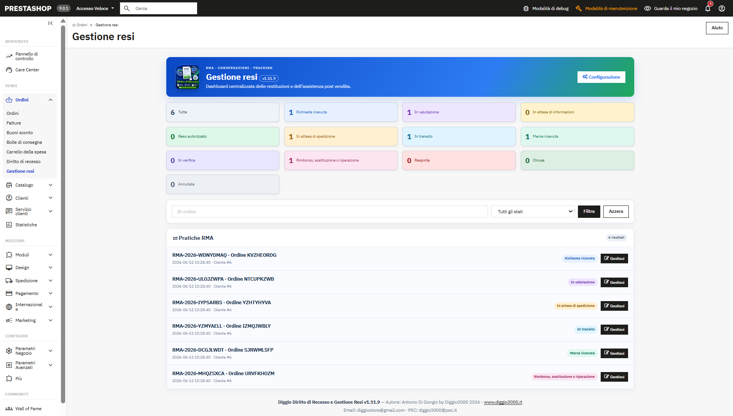Expand the Parametri Avanzati chevron
733x416 pixels.
click(x=51, y=365)
